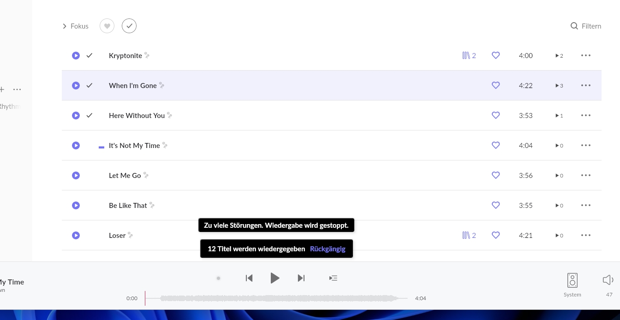Toggle favorite heart on When I'm Gone
Image resolution: width=620 pixels, height=320 pixels.
(495, 85)
